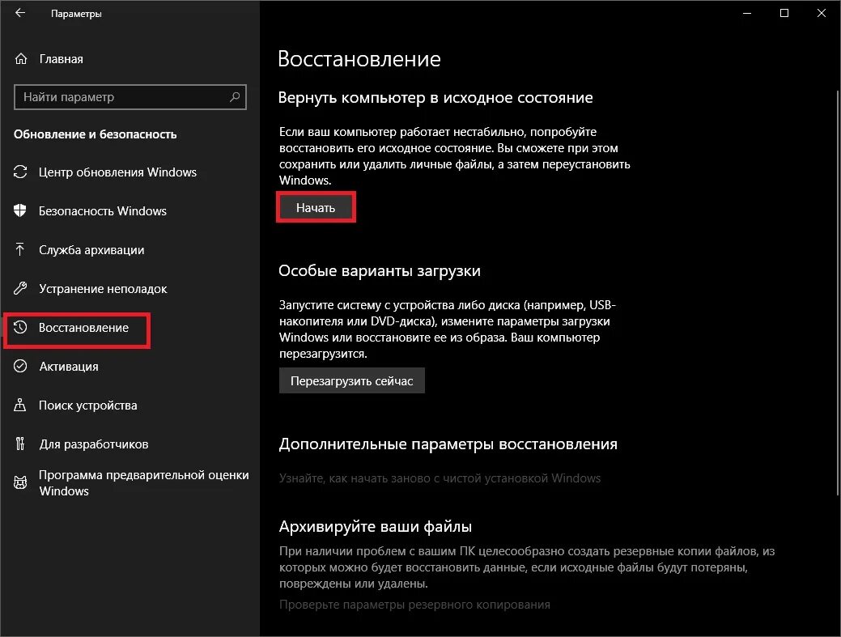
Task: Focus the Найти параметр search field
Action: coord(130,97)
